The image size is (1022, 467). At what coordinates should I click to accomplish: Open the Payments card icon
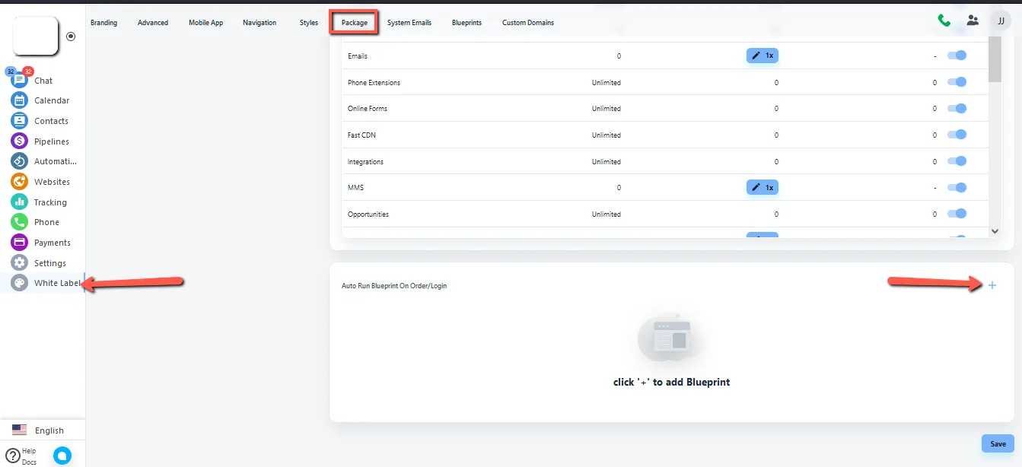(19, 242)
